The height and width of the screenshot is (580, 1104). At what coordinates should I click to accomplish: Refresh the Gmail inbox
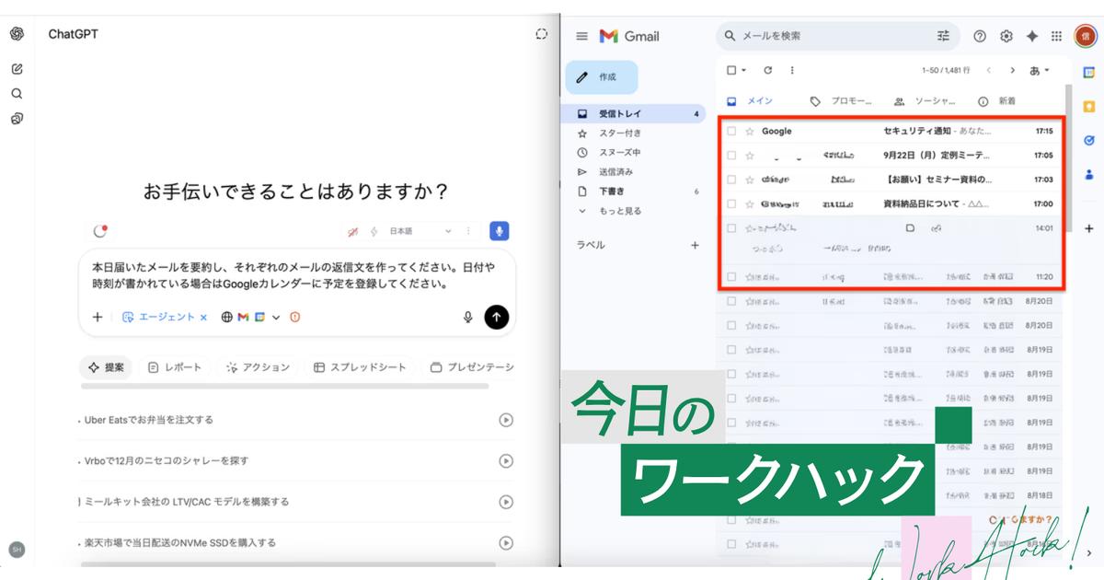(x=768, y=70)
